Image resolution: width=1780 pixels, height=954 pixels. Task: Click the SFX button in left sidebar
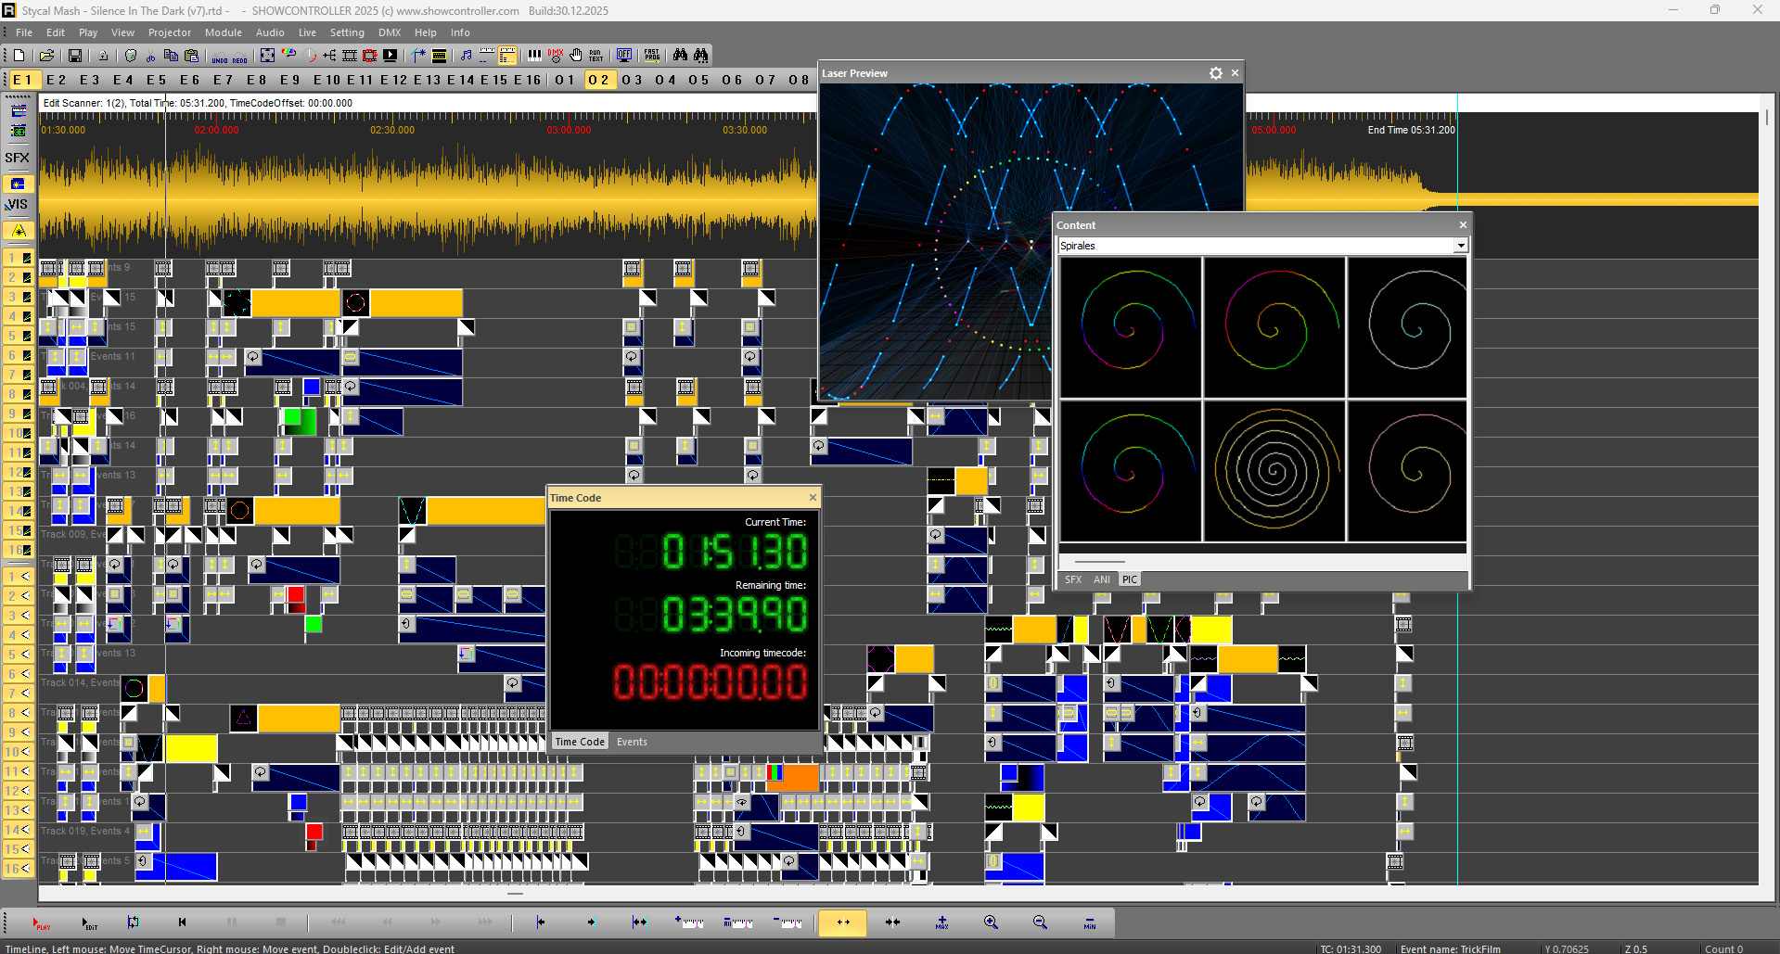[x=18, y=158]
